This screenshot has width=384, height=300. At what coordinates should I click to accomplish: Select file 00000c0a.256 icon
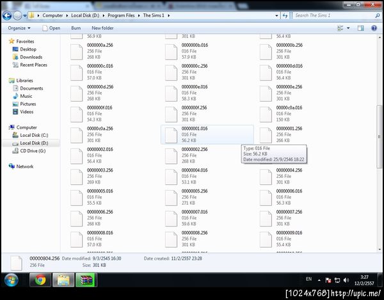pyautogui.click(x=76, y=135)
